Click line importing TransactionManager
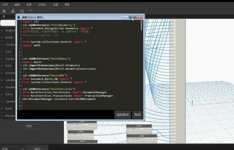The width and height of the screenshot is (234, 150). (x=68, y=96)
